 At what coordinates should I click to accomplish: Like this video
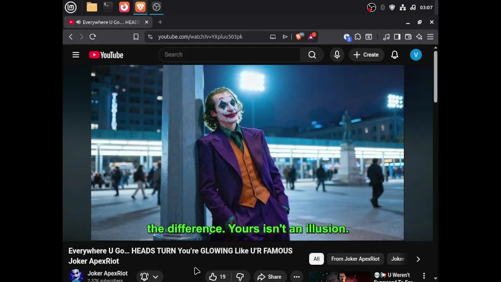point(218,277)
